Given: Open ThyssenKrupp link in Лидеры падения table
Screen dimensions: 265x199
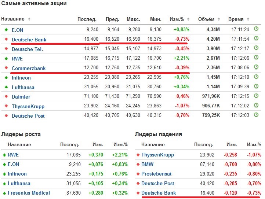Looking at the screenshot, I should [x=158, y=155].
